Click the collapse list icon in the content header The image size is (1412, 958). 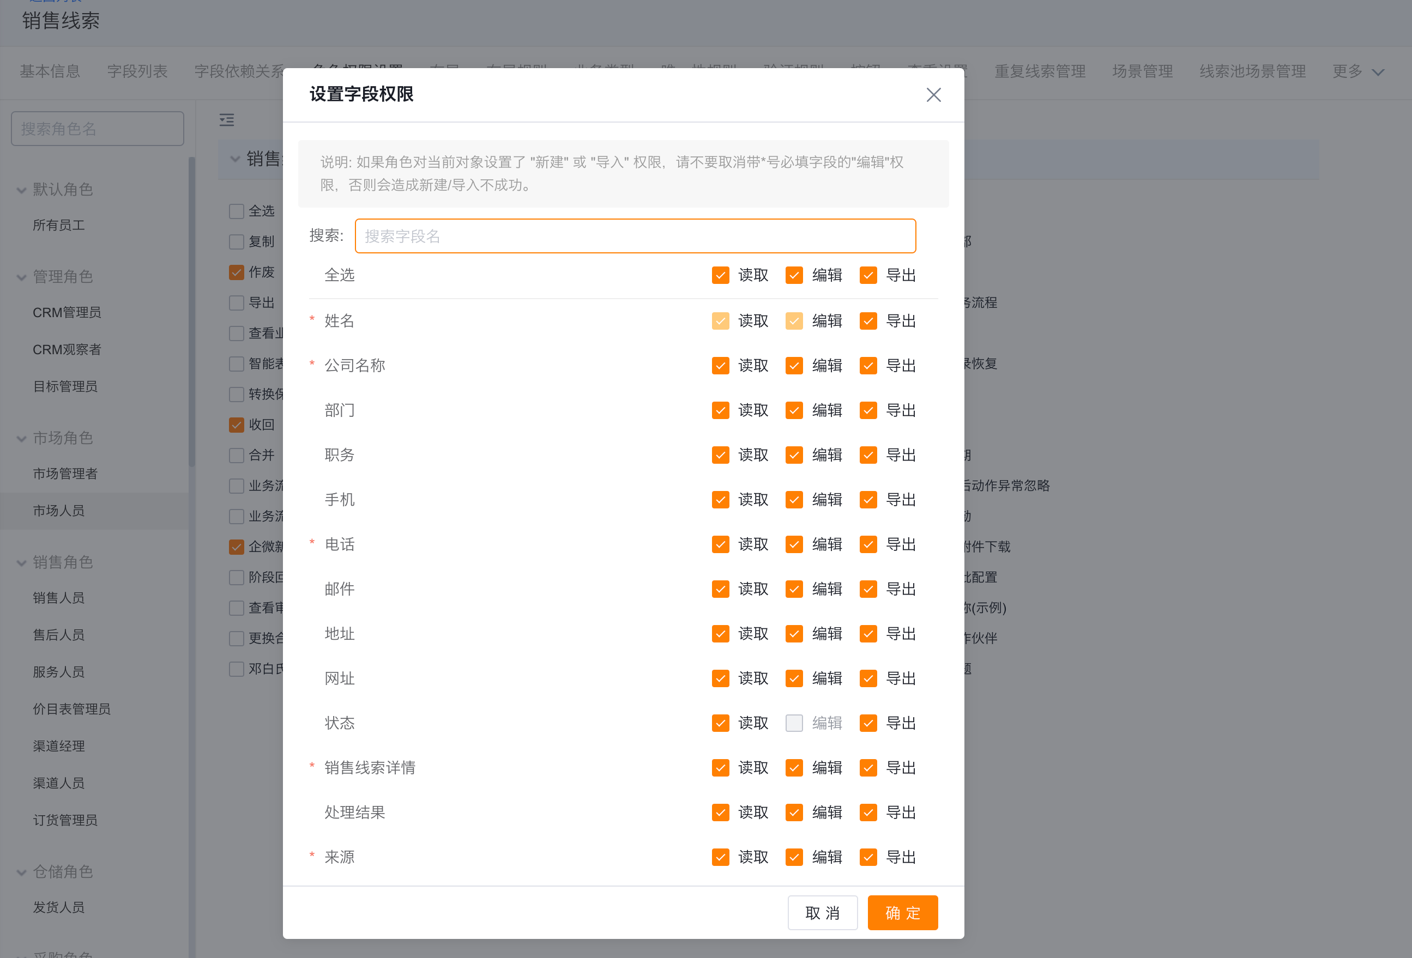227,120
